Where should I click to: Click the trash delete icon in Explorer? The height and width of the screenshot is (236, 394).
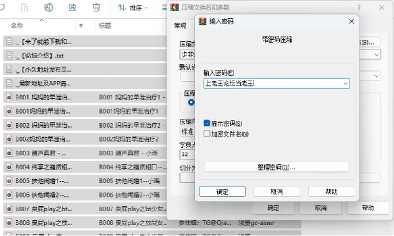point(96,8)
